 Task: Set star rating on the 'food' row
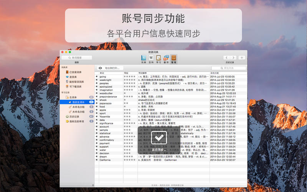point(125,107)
